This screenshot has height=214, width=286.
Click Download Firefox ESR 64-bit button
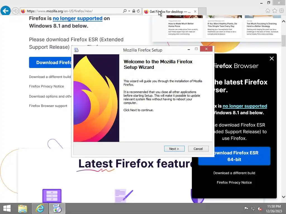(234, 156)
